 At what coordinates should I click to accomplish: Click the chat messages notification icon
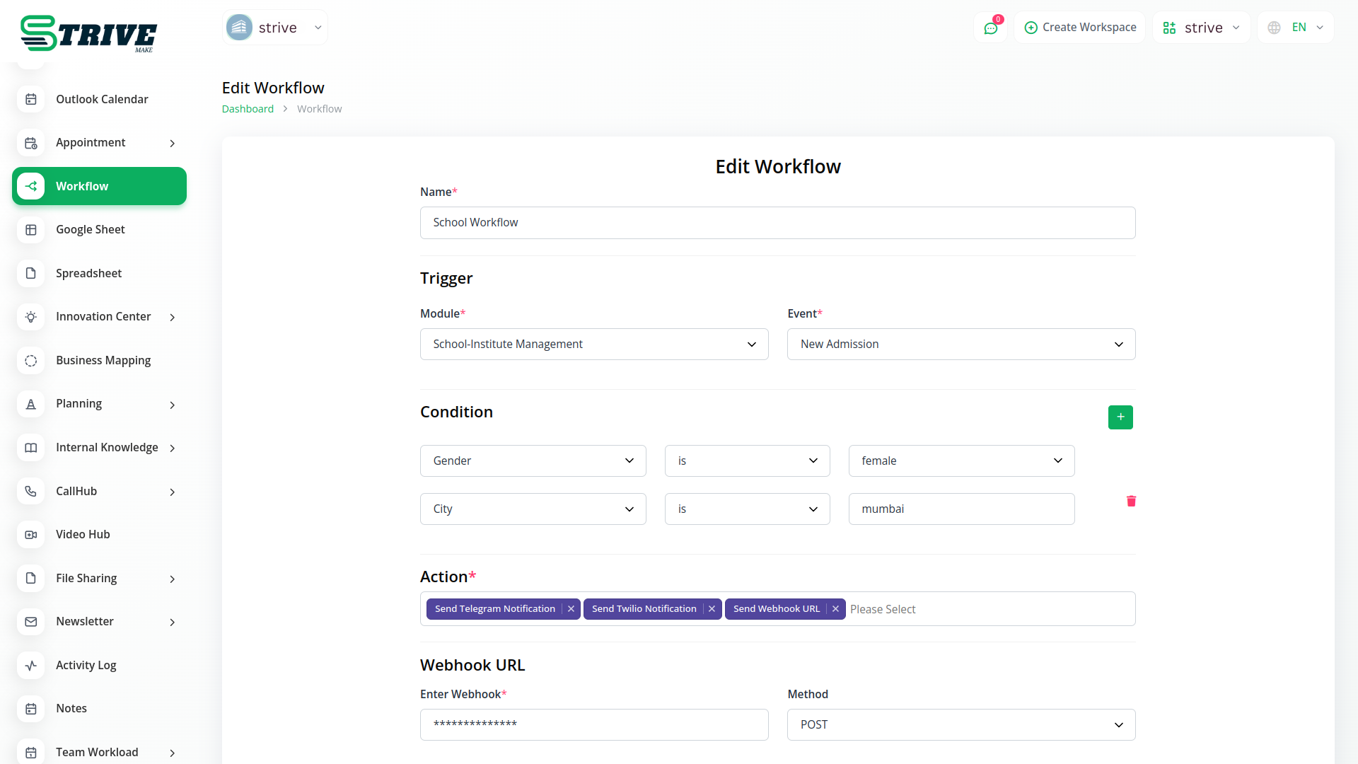[x=990, y=28]
